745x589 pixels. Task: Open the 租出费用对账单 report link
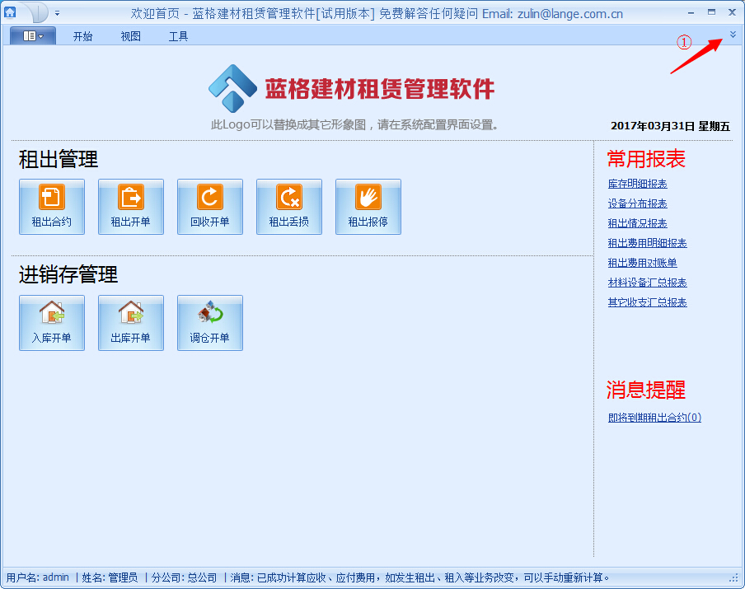pyautogui.click(x=642, y=263)
